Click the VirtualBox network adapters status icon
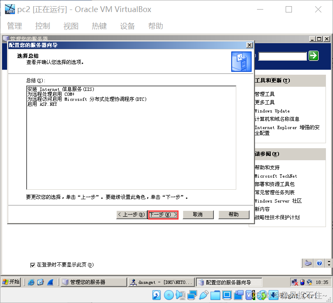 pos(192,295)
